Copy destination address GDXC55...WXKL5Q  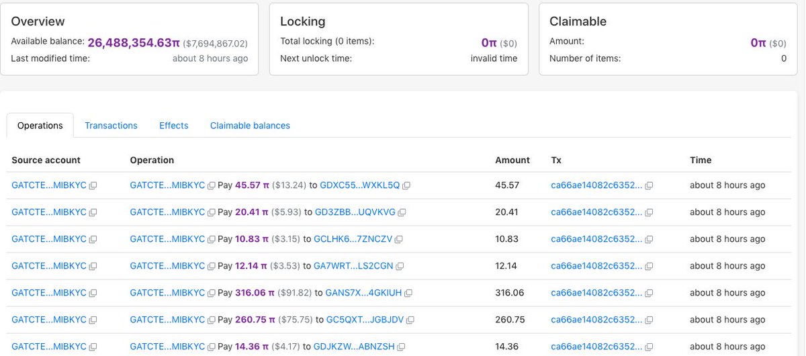[x=406, y=185]
